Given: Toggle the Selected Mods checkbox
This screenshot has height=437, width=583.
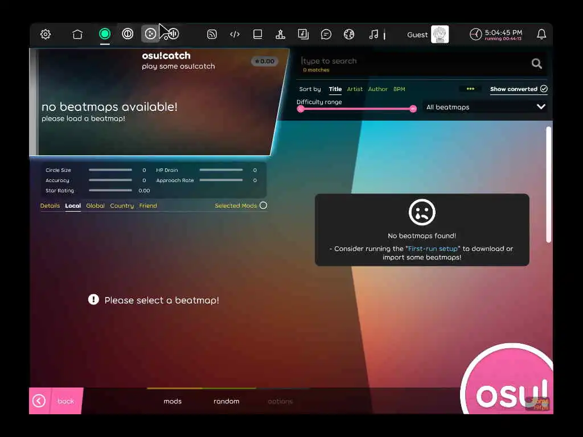Looking at the screenshot, I should [263, 205].
